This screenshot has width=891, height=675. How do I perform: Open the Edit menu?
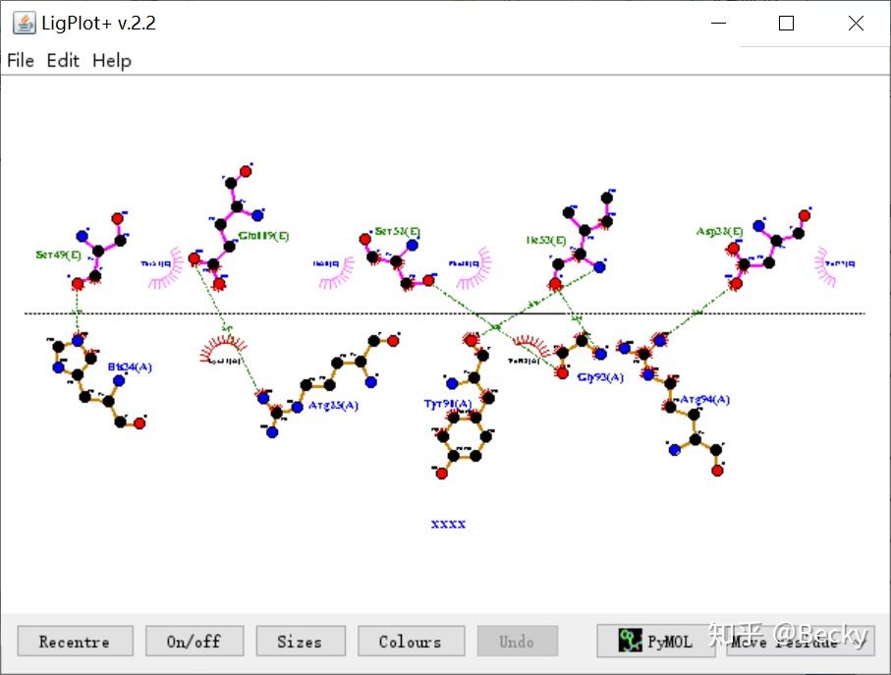pos(63,60)
